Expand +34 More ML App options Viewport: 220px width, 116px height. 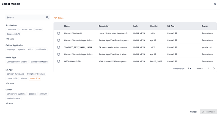coord(10,83)
